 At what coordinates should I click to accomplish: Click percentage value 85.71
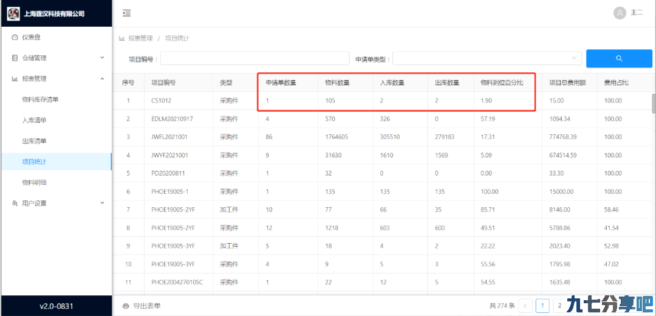pyautogui.click(x=488, y=210)
